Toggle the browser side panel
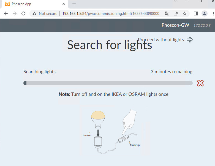Viewport: 215px width, 166px height. coord(196,13)
